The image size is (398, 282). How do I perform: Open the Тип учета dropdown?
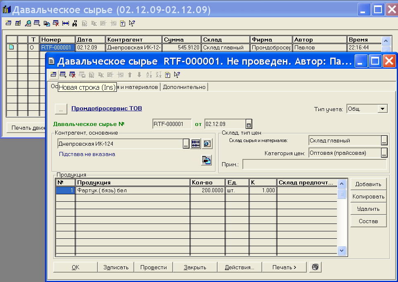click(x=383, y=109)
